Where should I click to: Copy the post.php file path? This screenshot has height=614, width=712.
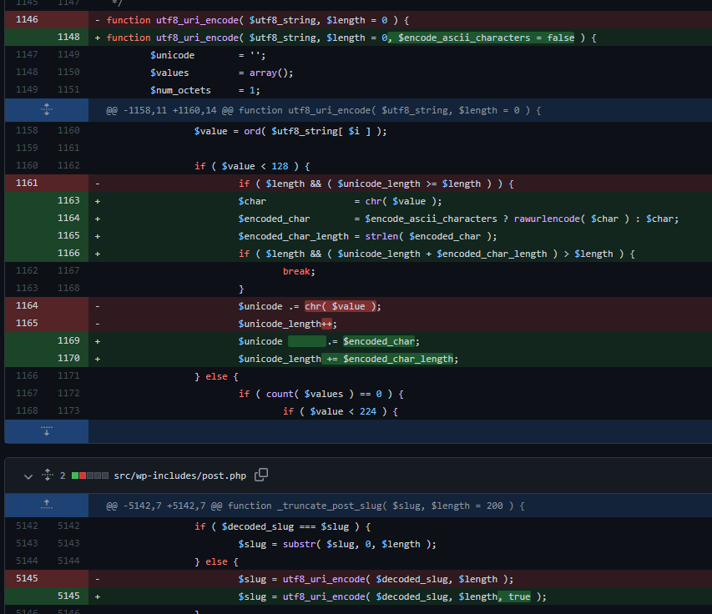260,474
